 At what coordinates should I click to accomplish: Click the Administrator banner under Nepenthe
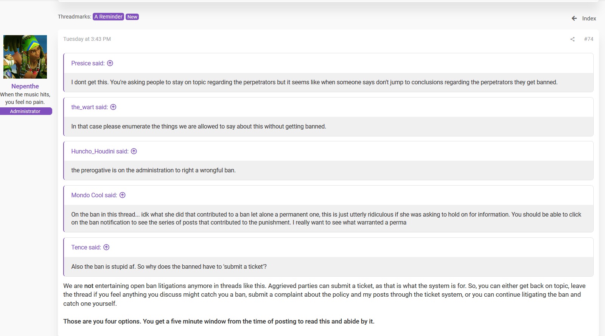(x=25, y=111)
